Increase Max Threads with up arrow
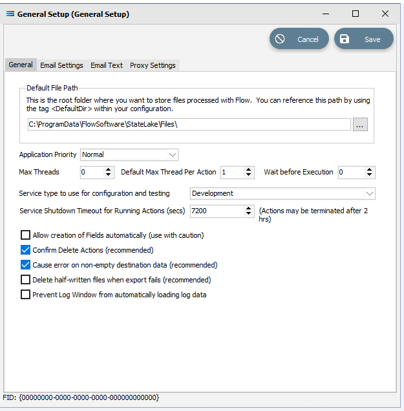Image resolution: width=404 pixels, height=411 pixels. [x=109, y=169]
